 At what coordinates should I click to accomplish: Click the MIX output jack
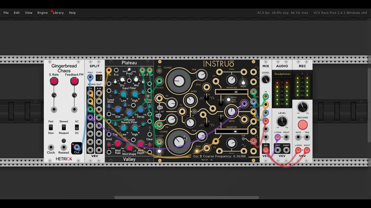pos(265,150)
